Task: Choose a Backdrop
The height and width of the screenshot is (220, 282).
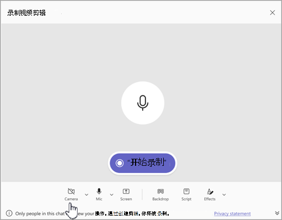Action: (x=161, y=195)
